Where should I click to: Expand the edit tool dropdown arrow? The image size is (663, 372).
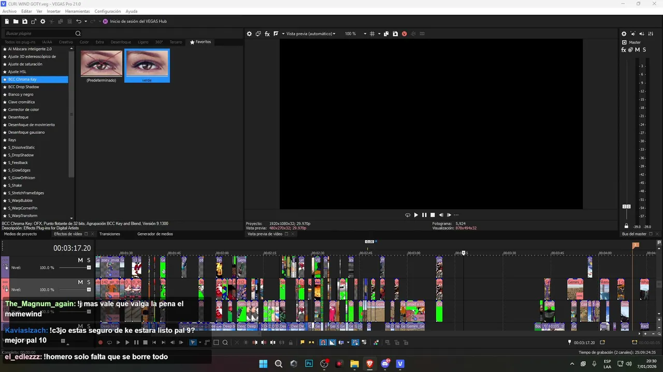click(200, 342)
